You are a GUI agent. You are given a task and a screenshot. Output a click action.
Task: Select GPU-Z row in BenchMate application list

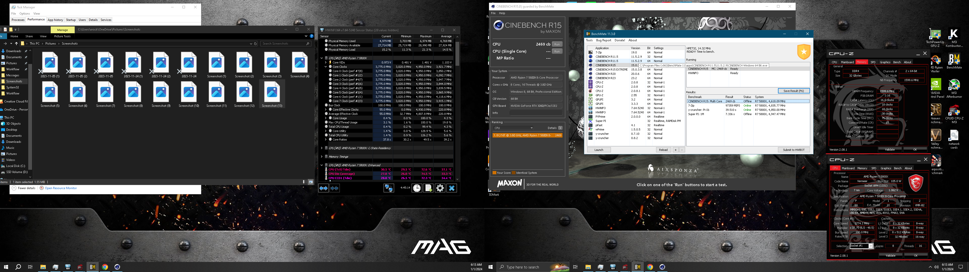(x=636, y=95)
